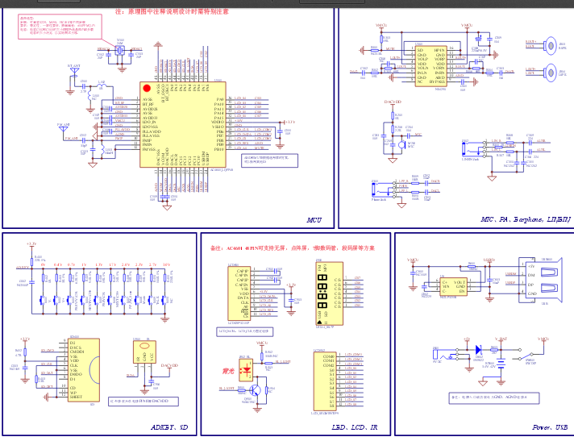Click the MIC microphone symbol

(x=402, y=144)
